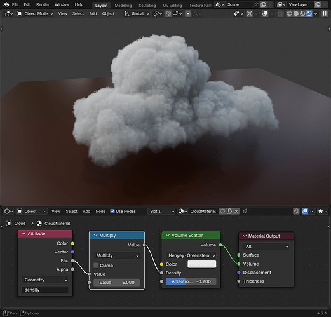Viewport: 331px width, 317px height.
Task: Toggle node editor snapping icon
Action: [296, 211]
